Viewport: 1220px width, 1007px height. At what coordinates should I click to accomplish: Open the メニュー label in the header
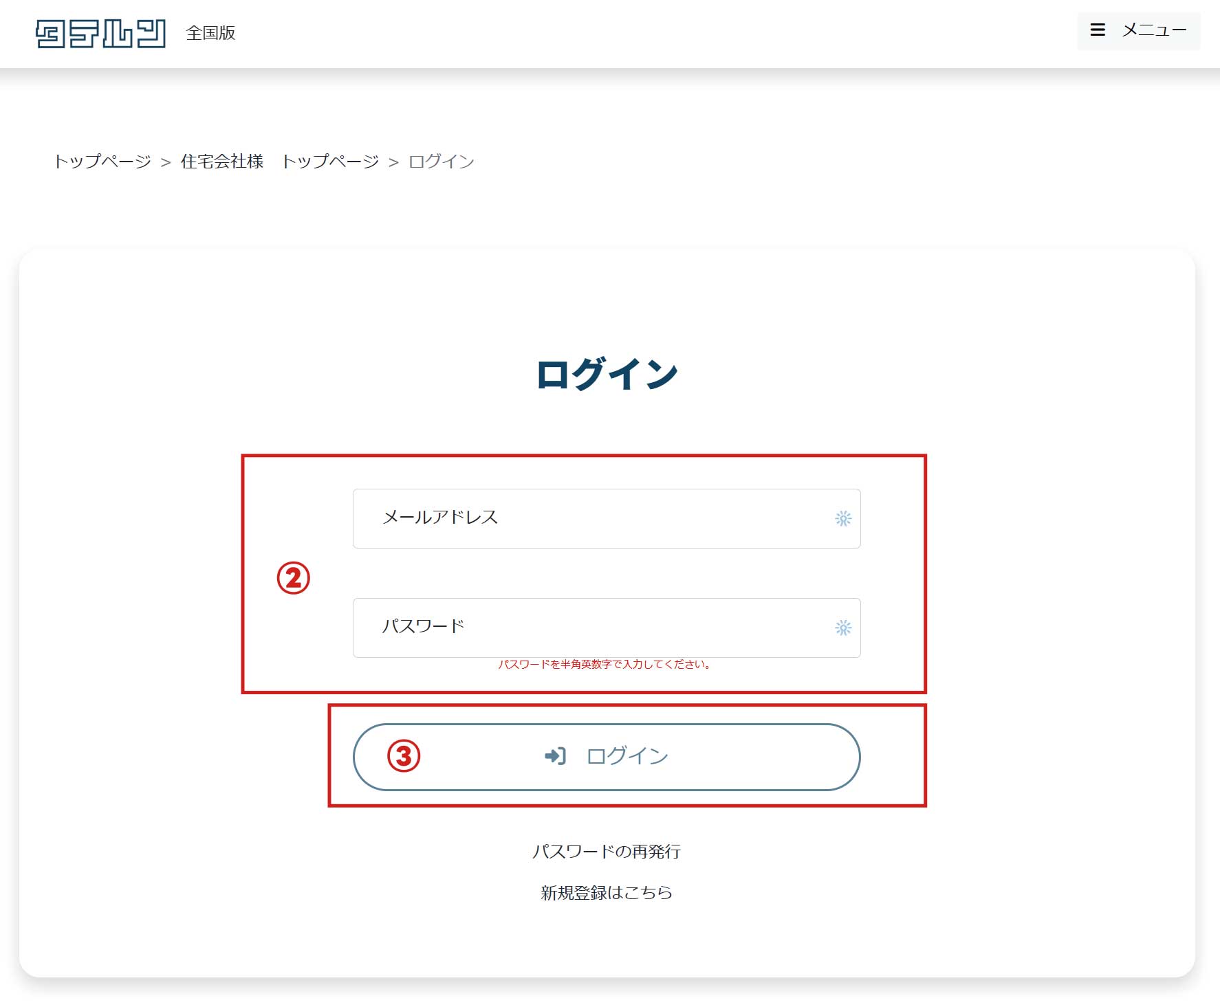1154,30
